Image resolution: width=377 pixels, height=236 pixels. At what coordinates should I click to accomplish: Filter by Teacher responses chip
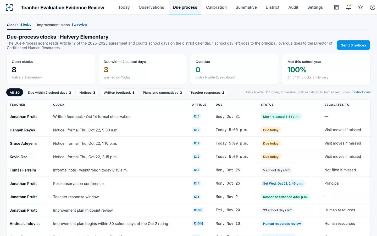point(207,93)
